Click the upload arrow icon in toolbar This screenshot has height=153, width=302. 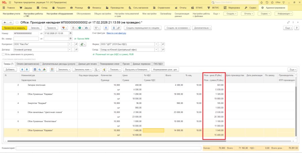[x=106, y=28]
